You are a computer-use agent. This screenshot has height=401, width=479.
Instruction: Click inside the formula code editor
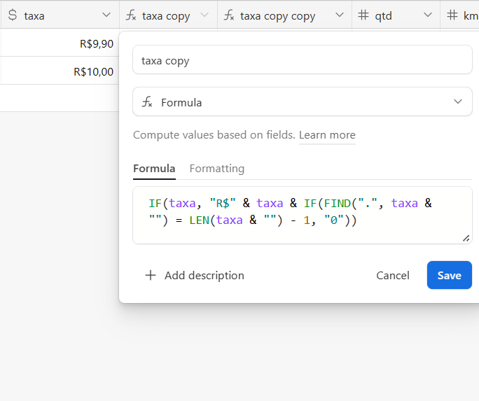tap(303, 215)
